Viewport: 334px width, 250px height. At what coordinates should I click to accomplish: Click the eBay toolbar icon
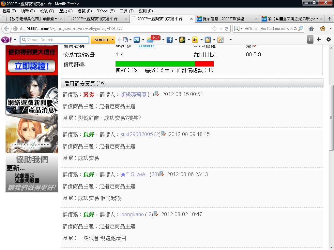pyautogui.click(x=195, y=40)
